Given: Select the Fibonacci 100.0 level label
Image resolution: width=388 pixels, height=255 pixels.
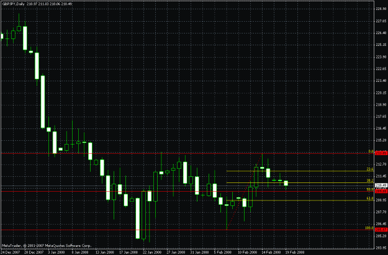Looking at the screenshot, I should tap(369, 228).
